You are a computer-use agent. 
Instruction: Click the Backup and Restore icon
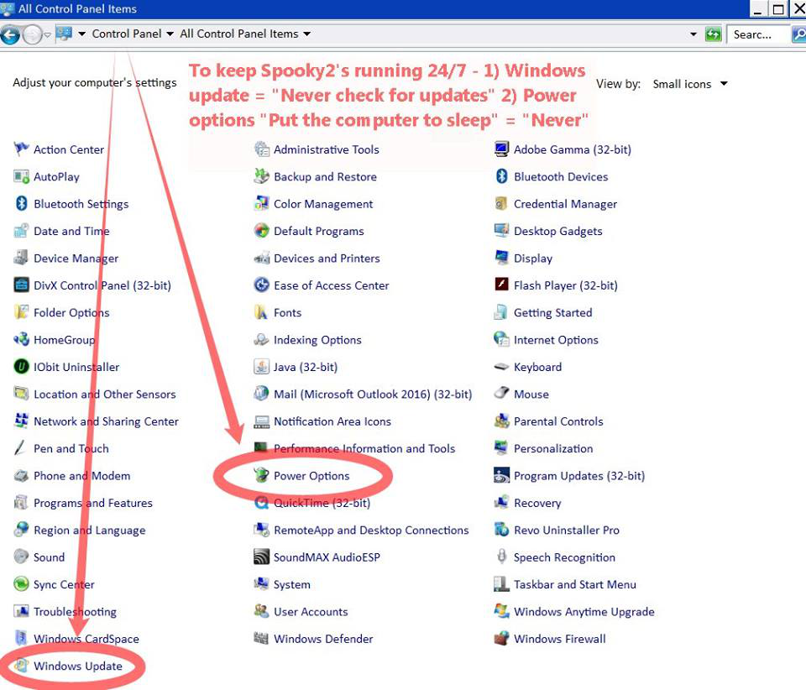point(262,177)
